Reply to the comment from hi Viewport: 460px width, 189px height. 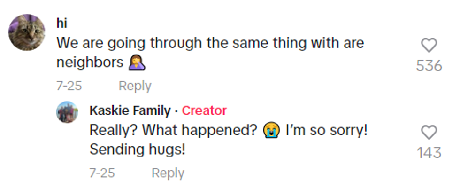click(135, 86)
